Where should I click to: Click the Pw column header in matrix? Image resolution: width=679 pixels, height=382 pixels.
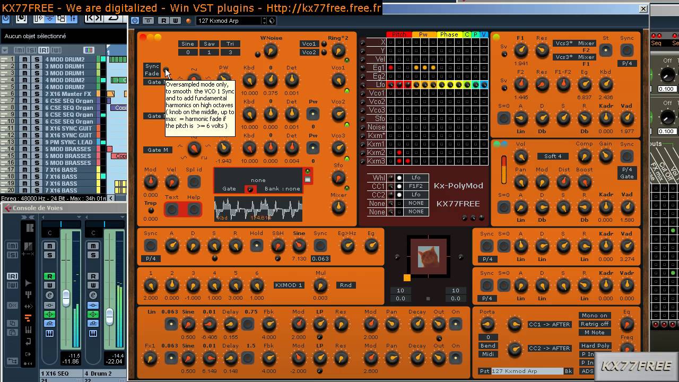coord(423,34)
